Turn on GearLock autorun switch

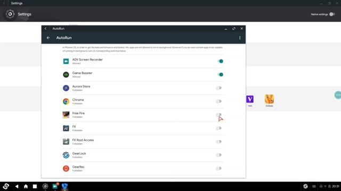[218, 155]
